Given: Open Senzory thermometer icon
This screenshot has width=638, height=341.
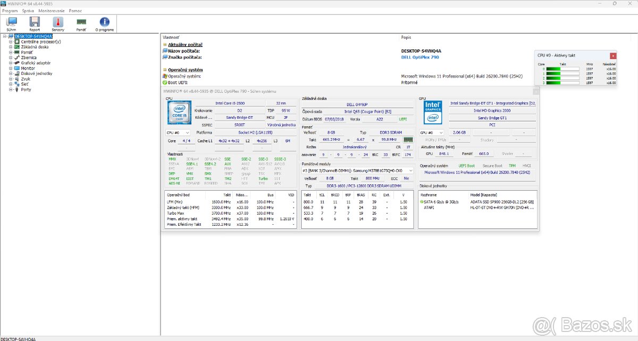Looking at the screenshot, I should tap(58, 22).
